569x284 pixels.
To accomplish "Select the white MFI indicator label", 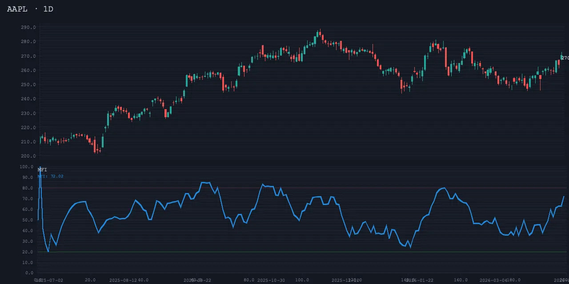I will click(42, 170).
